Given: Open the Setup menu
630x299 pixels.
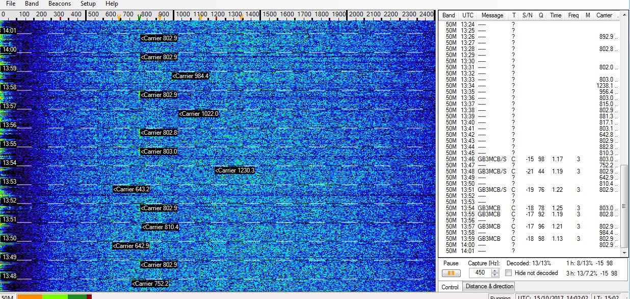Looking at the screenshot, I should pos(88,4).
